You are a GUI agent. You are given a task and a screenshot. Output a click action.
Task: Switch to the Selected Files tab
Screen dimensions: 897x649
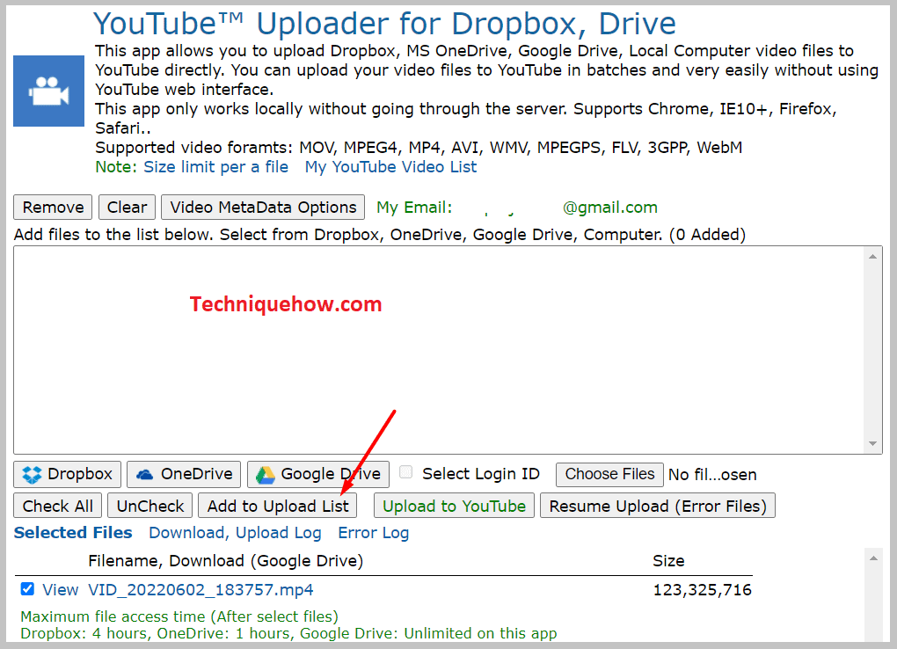[x=73, y=533]
